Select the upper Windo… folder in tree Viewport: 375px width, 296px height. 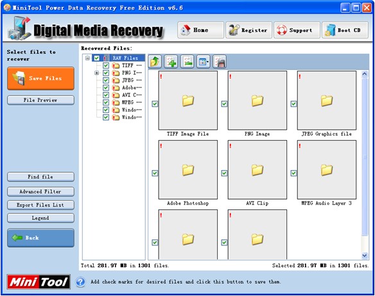click(x=132, y=110)
